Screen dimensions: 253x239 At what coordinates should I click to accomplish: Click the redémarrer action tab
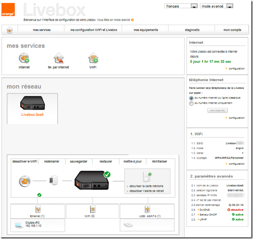[x=52, y=161]
